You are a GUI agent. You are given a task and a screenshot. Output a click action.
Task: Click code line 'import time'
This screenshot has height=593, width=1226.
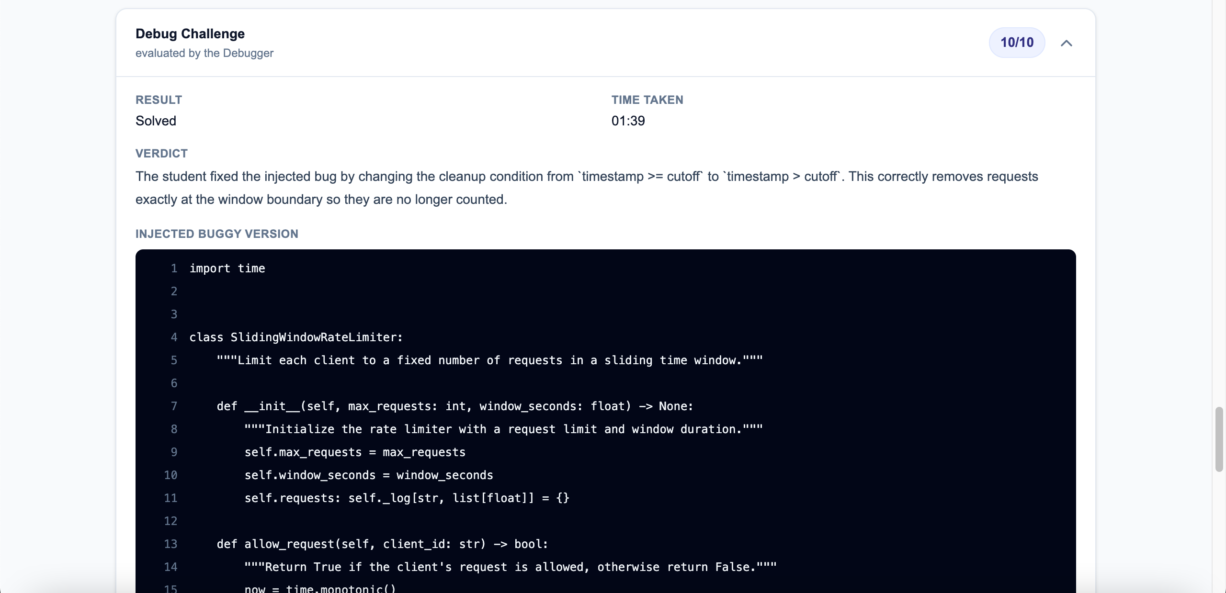point(227,269)
